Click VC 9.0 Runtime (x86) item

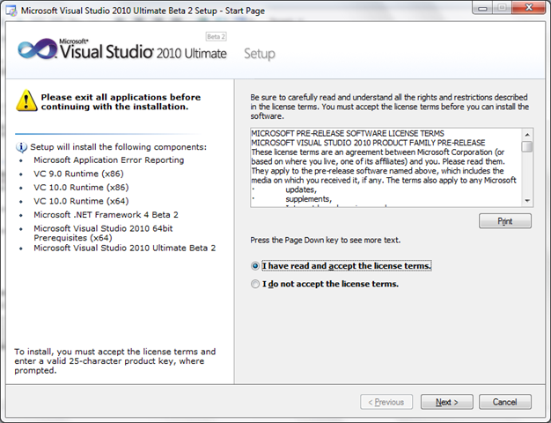pos(78,174)
